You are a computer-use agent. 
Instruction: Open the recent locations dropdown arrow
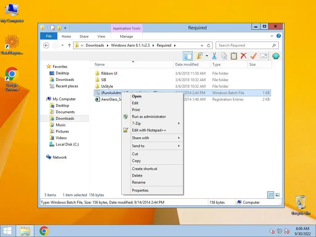[62, 45]
